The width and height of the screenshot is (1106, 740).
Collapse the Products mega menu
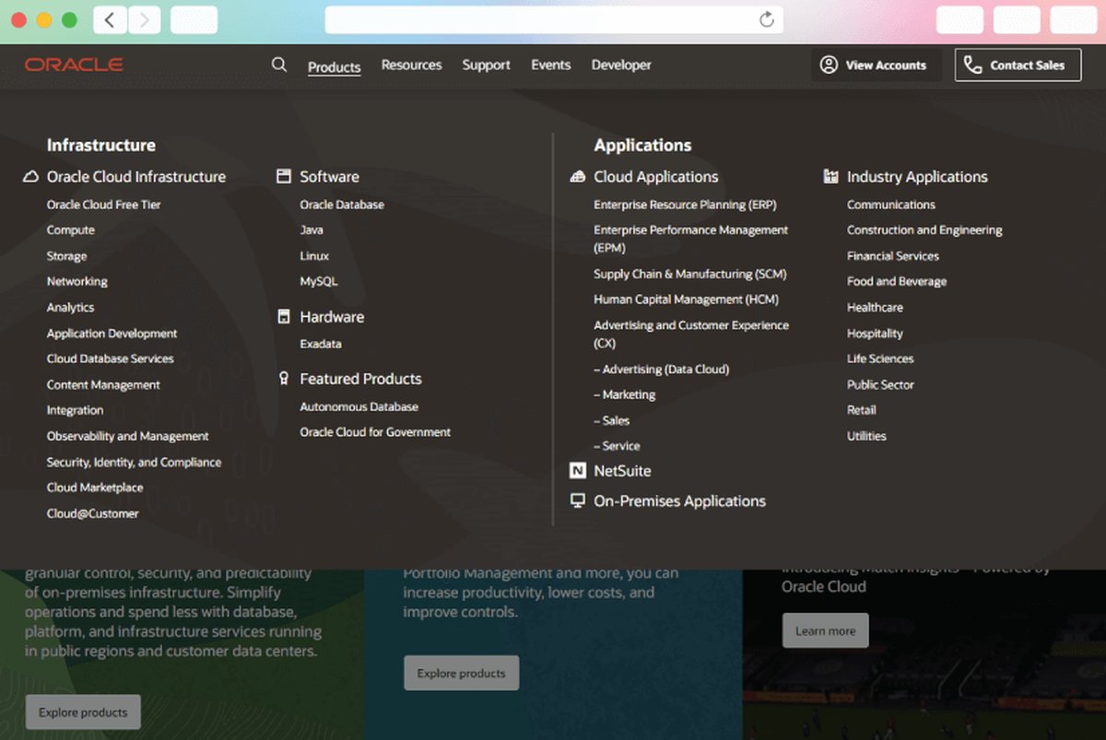click(334, 66)
